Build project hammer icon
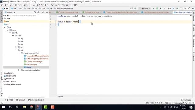 pyautogui.click(x=135, y=9)
